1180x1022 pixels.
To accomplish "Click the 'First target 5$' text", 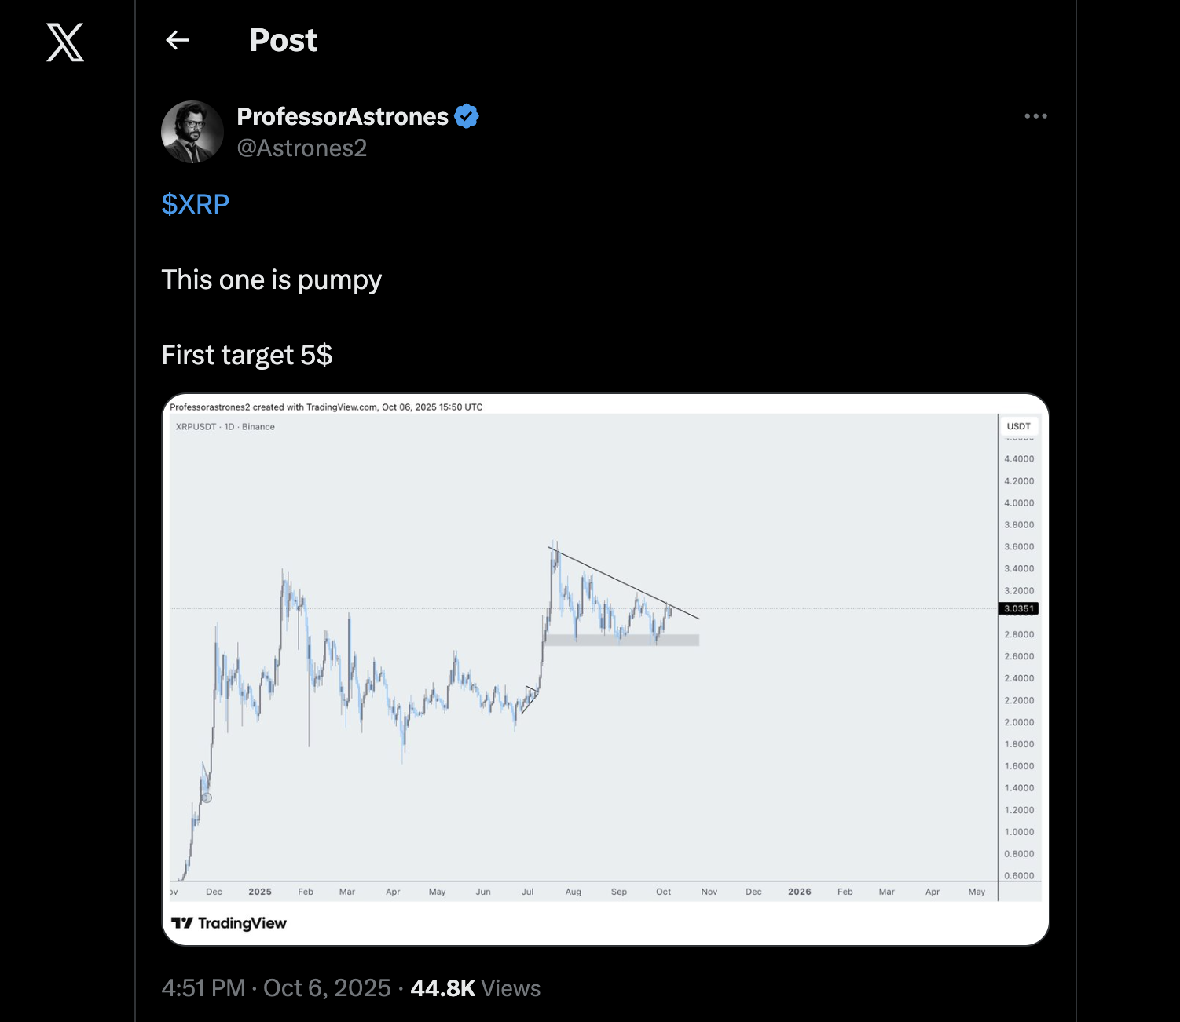I will point(247,355).
